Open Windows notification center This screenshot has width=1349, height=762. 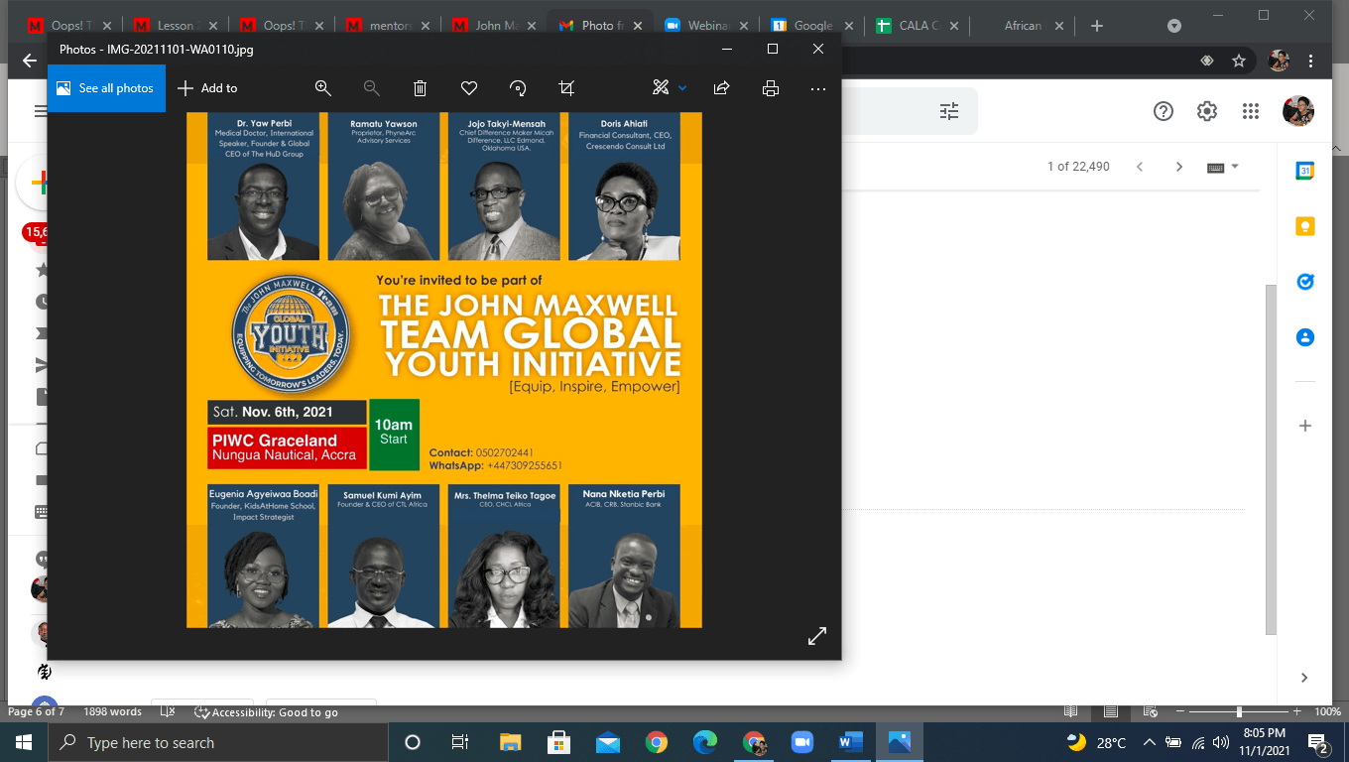[1319, 743]
